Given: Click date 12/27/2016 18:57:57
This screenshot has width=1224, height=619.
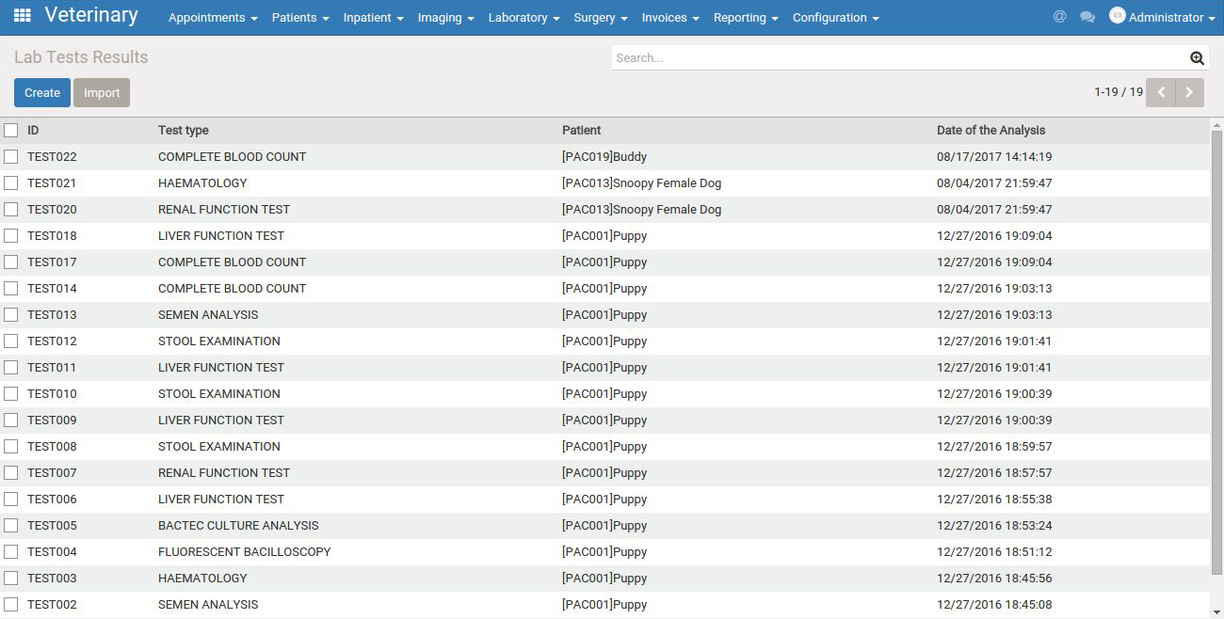Looking at the screenshot, I should [x=994, y=473].
